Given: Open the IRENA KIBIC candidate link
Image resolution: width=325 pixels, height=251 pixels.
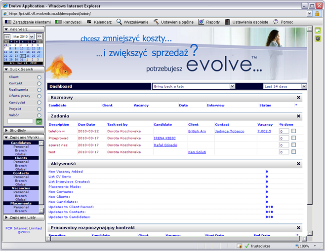Looking at the screenshot, I should [x=164, y=138].
